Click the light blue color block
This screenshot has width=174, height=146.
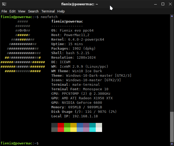pos(80,130)
